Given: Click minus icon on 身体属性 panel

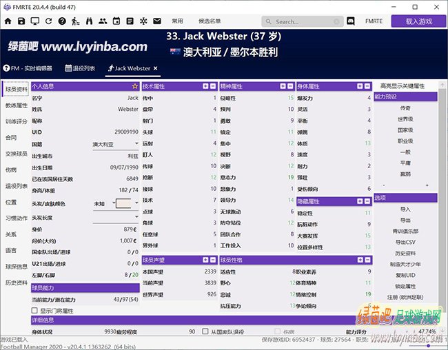Looking at the screenshot, I should [367, 86].
